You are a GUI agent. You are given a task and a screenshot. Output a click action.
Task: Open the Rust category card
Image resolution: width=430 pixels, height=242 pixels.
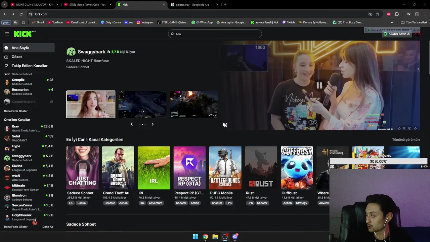(261, 168)
